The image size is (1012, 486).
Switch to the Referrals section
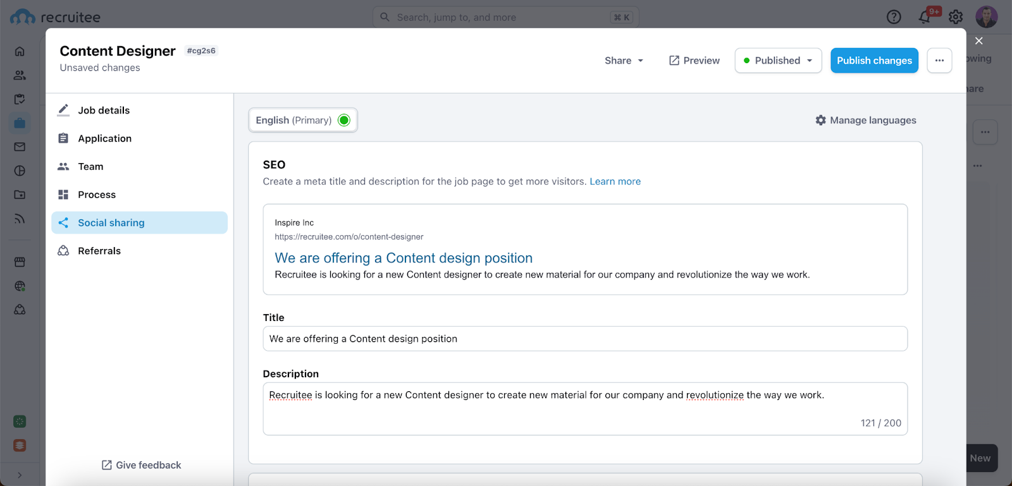[99, 251]
